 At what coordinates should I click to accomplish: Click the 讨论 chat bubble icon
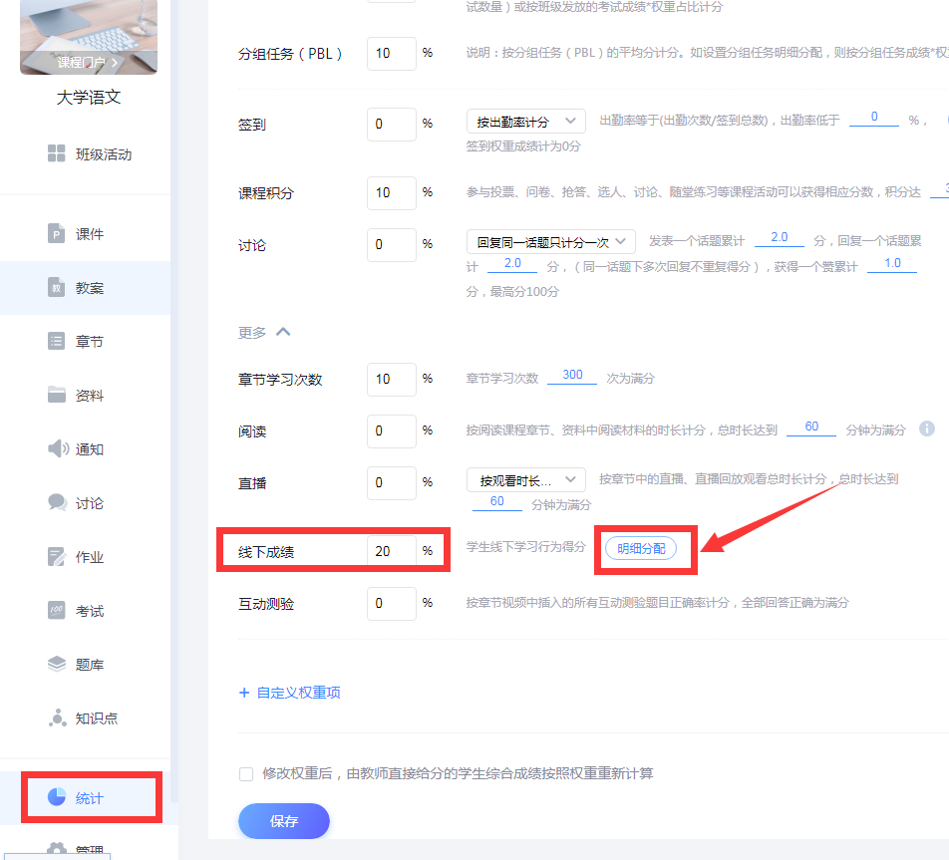click(58, 502)
